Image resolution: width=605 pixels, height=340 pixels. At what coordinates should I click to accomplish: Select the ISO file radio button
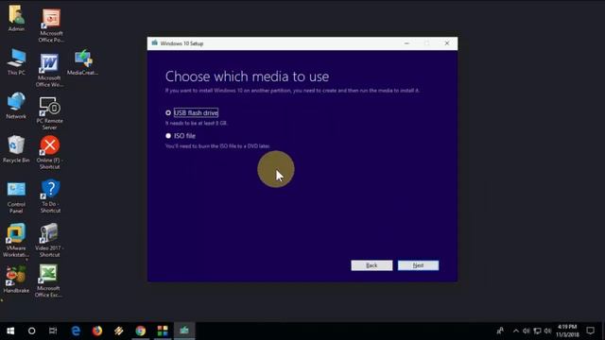(168, 136)
